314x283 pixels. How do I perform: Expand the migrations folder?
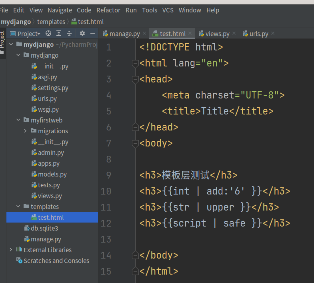tap(25, 131)
